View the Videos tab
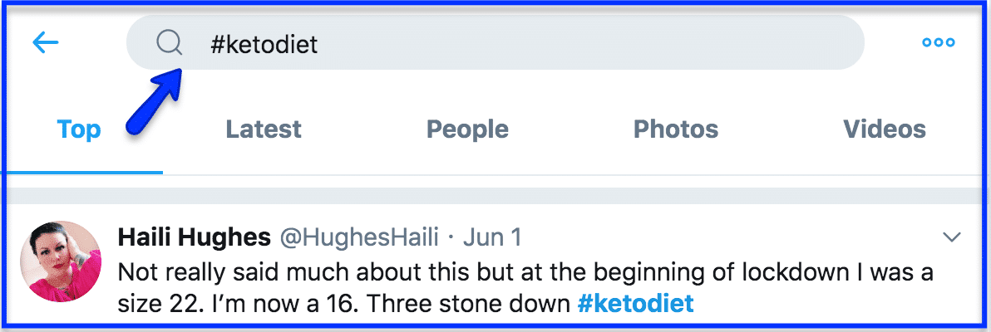 tap(885, 129)
